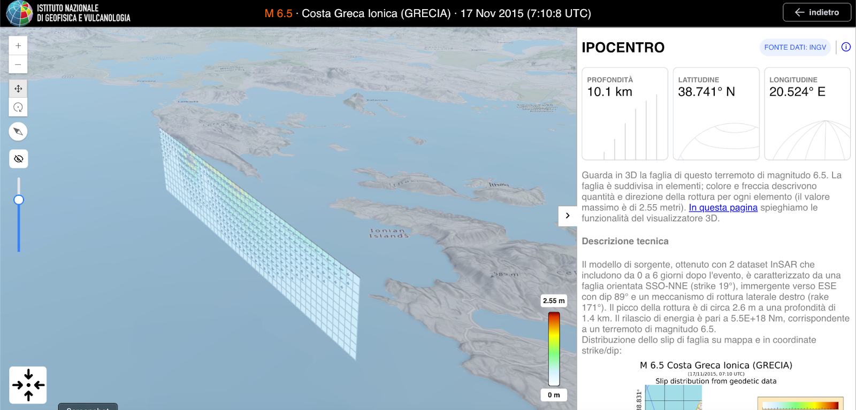Toggle layer visibility with crossed-eye icon
856x410 pixels.
(18, 159)
